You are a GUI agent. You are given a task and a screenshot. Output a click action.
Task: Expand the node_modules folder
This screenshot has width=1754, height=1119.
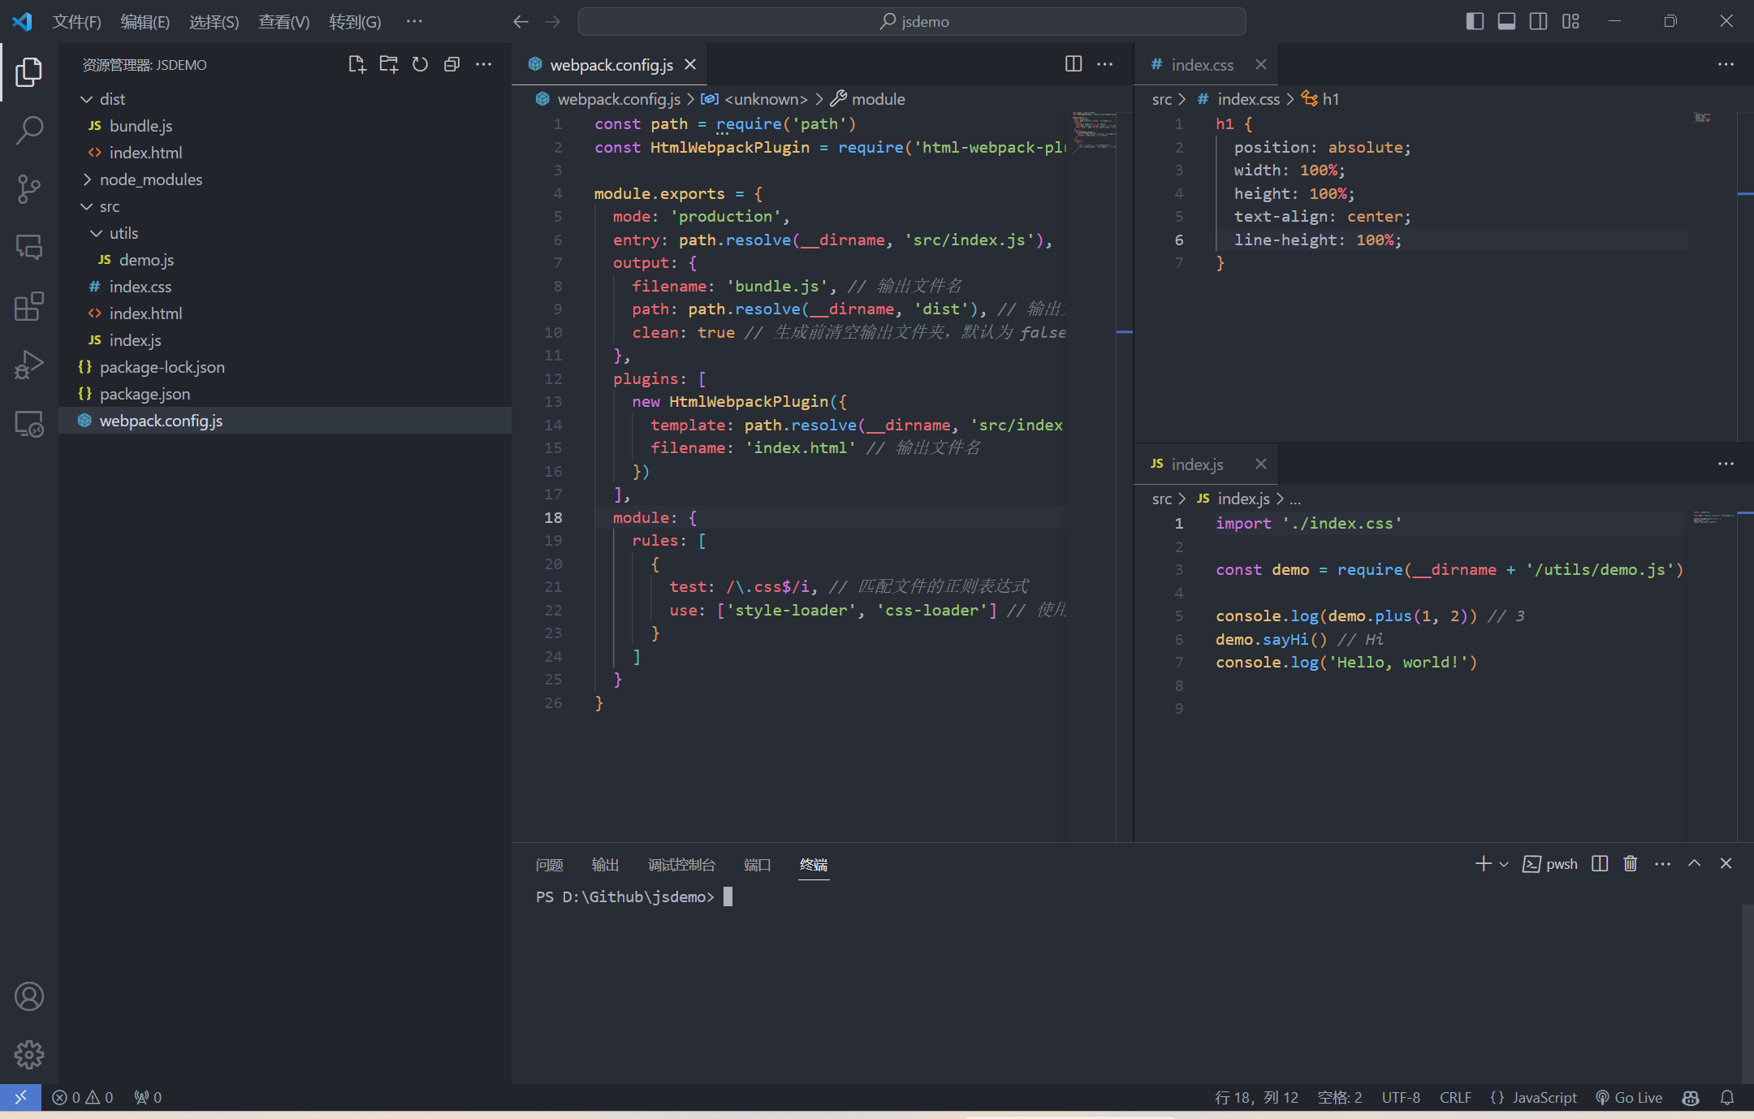tap(150, 179)
